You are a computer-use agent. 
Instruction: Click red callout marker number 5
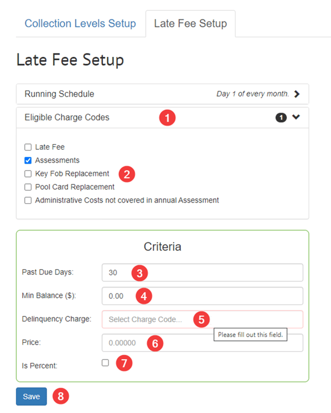tap(201, 319)
